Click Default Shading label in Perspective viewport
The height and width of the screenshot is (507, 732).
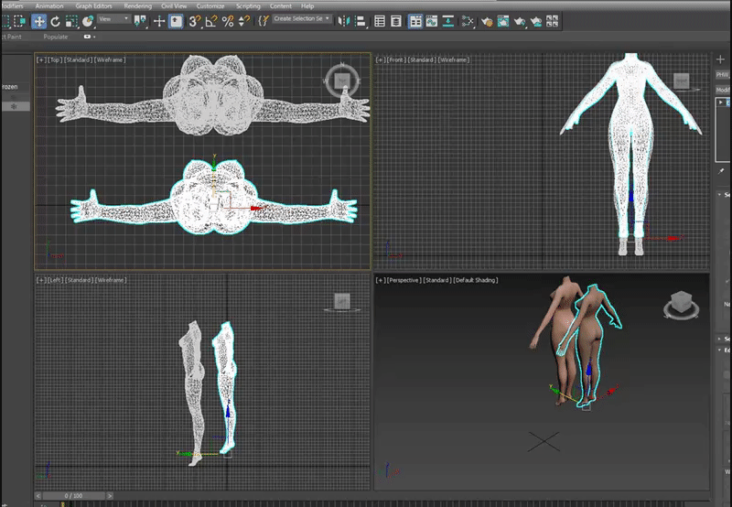[x=475, y=279]
